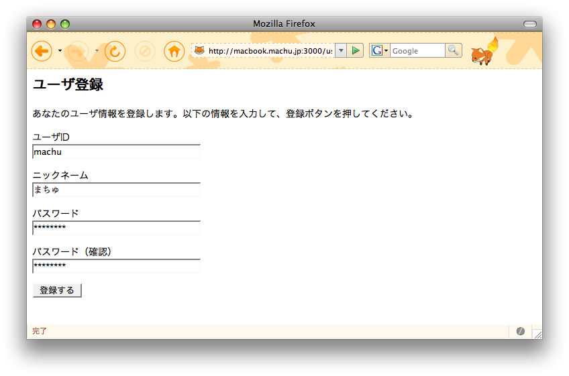Click the ニックネーム label text
Screen dimensions: 569x376
pyautogui.click(x=60, y=175)
